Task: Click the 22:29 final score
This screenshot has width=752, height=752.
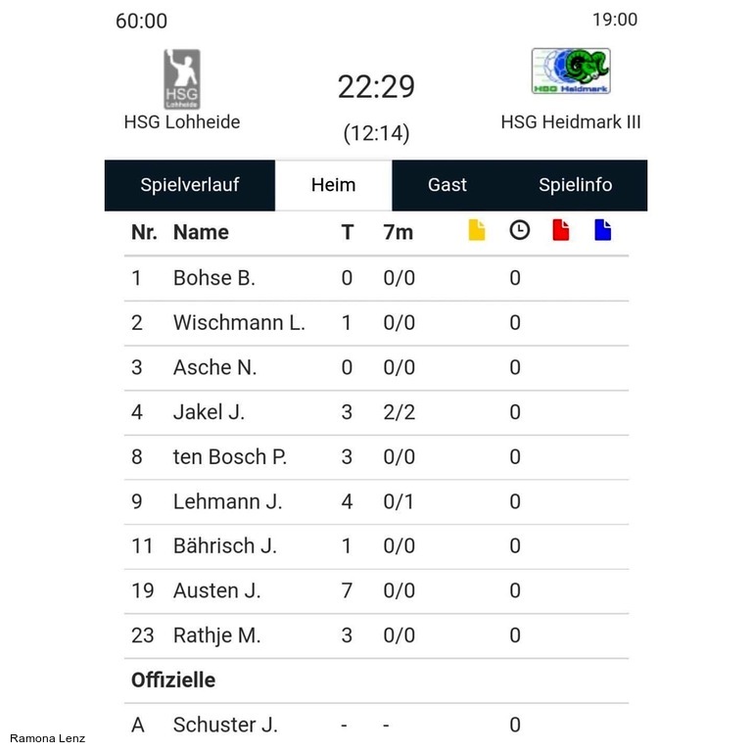Action: 376,87
